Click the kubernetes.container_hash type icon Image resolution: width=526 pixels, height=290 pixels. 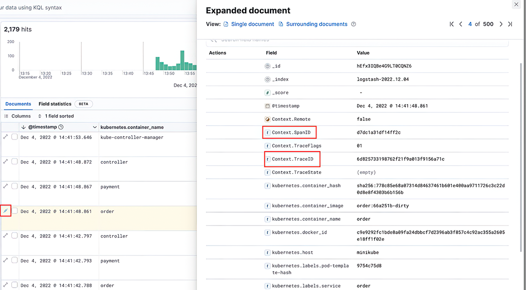pos(267,186)
